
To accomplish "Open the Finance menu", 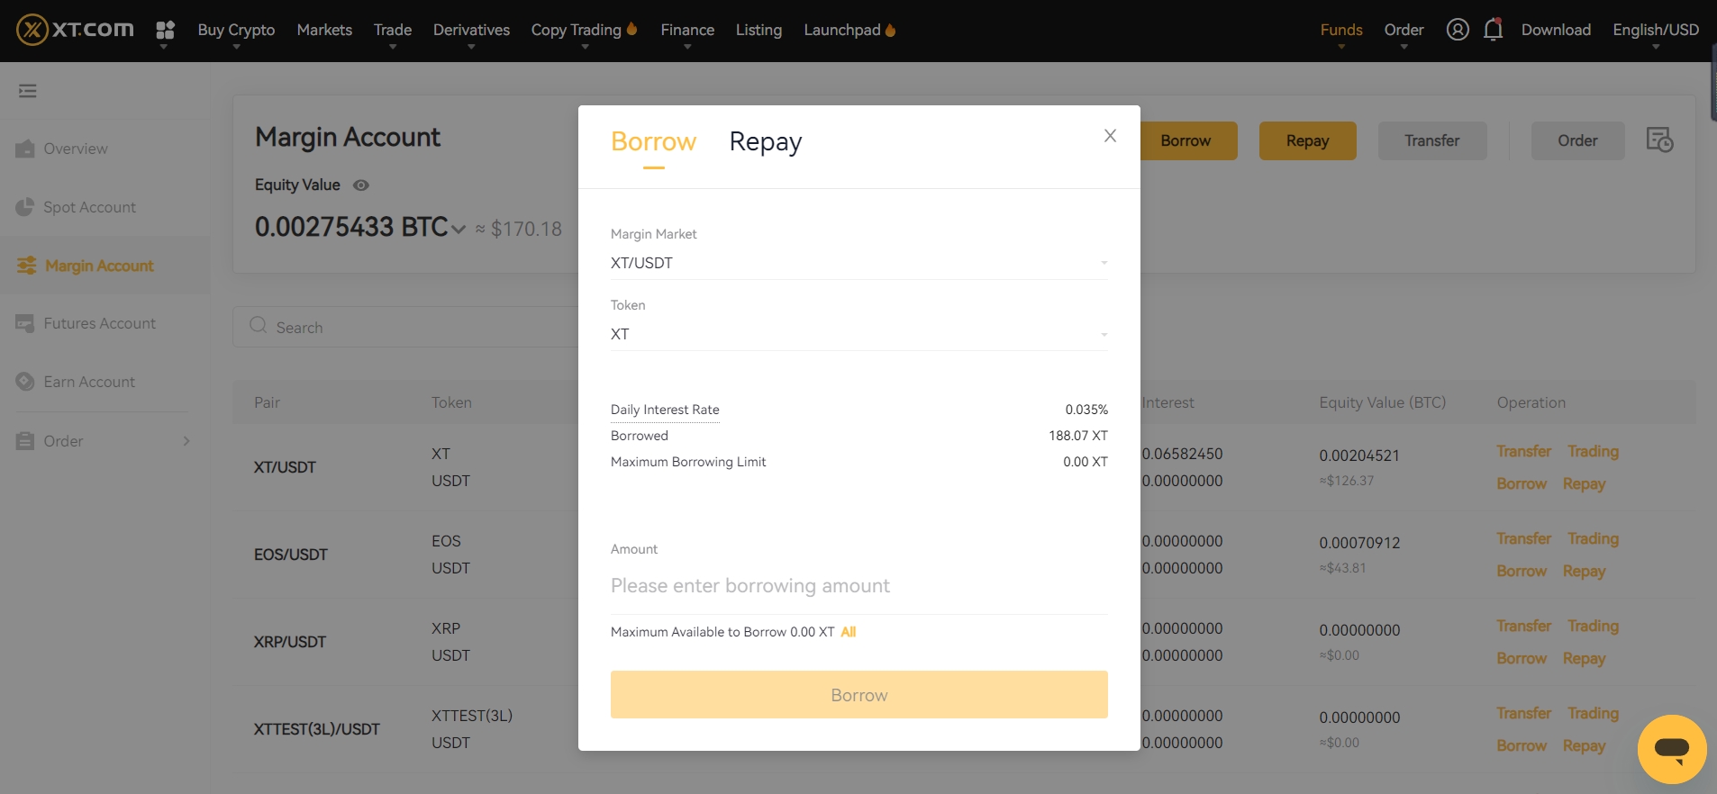I will click(687, 30).
